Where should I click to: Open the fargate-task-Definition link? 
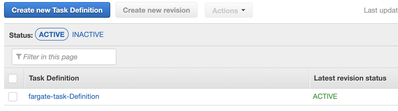[x=64, y=97]
